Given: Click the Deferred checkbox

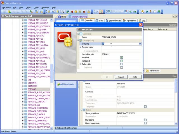Looking at the screenshot, I should coord(121,68).
